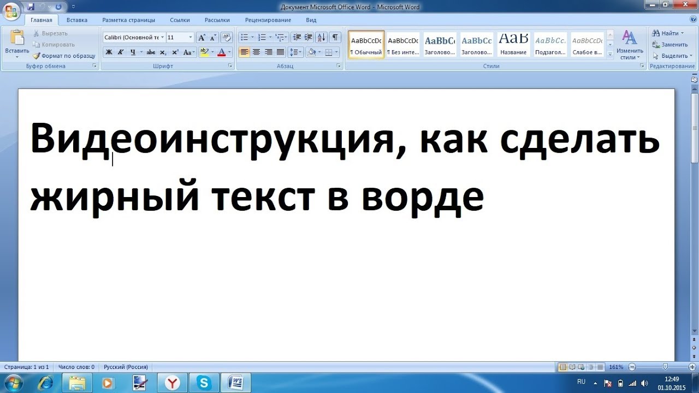
Task: Click Change Styles (Изменить стили)
Action: (x=630, y=45)
